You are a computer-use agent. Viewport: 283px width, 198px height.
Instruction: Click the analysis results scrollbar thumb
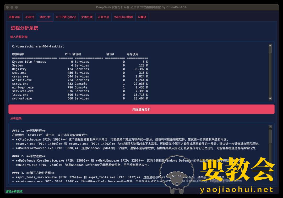click(x=270, y=136)
